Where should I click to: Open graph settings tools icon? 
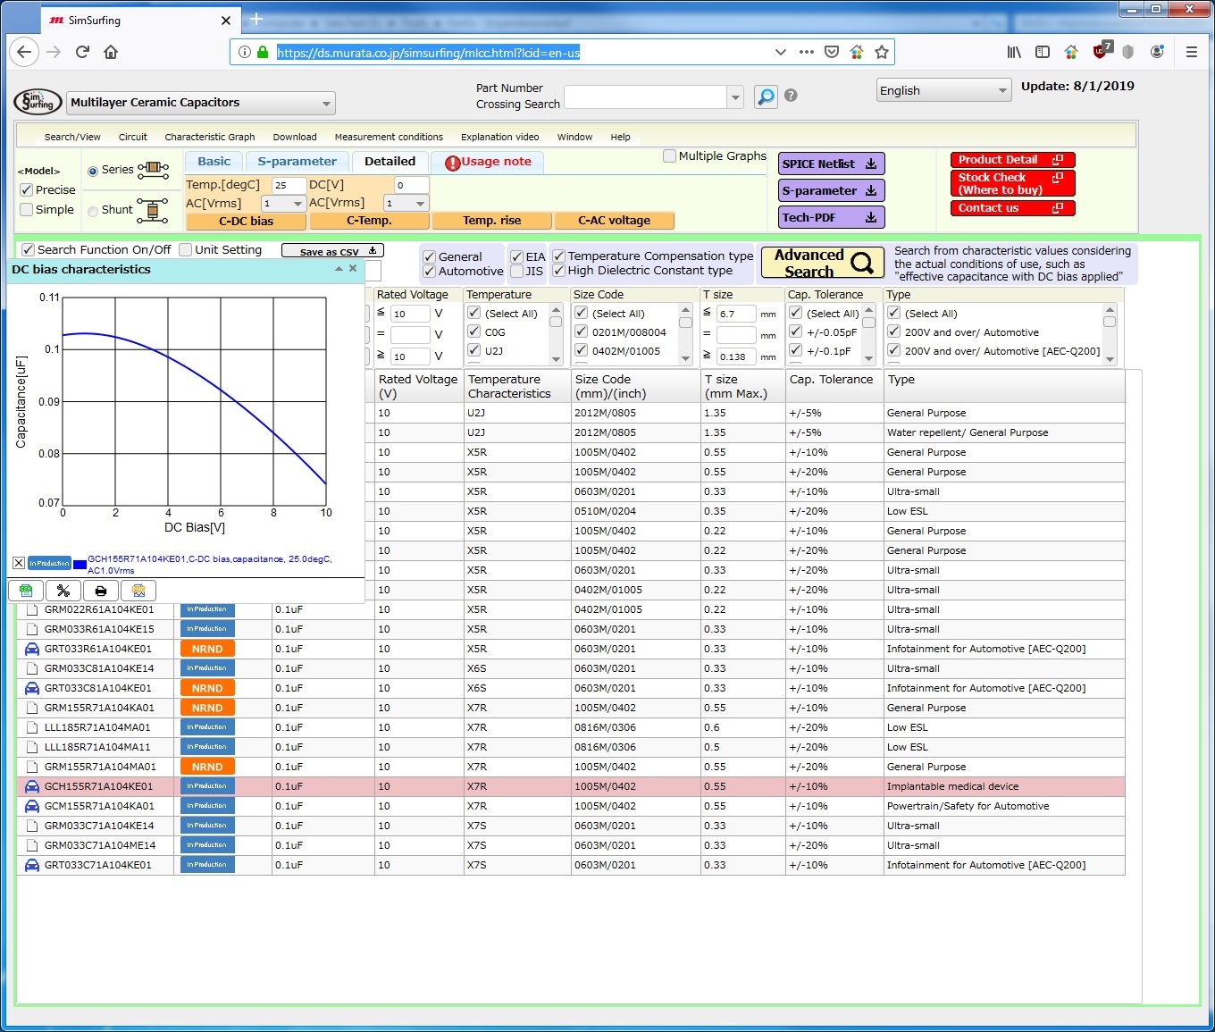tap(63, 591)
